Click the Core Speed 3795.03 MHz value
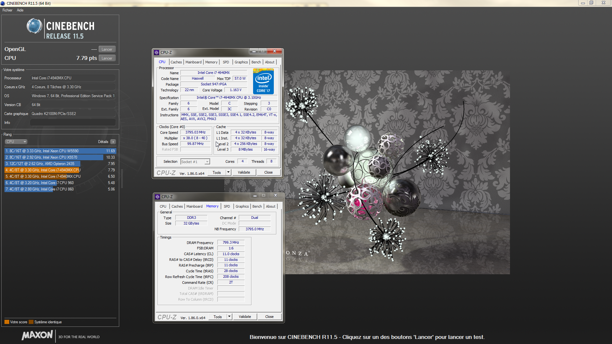Screen dimensions: 612x344 [x=195, y=133]
